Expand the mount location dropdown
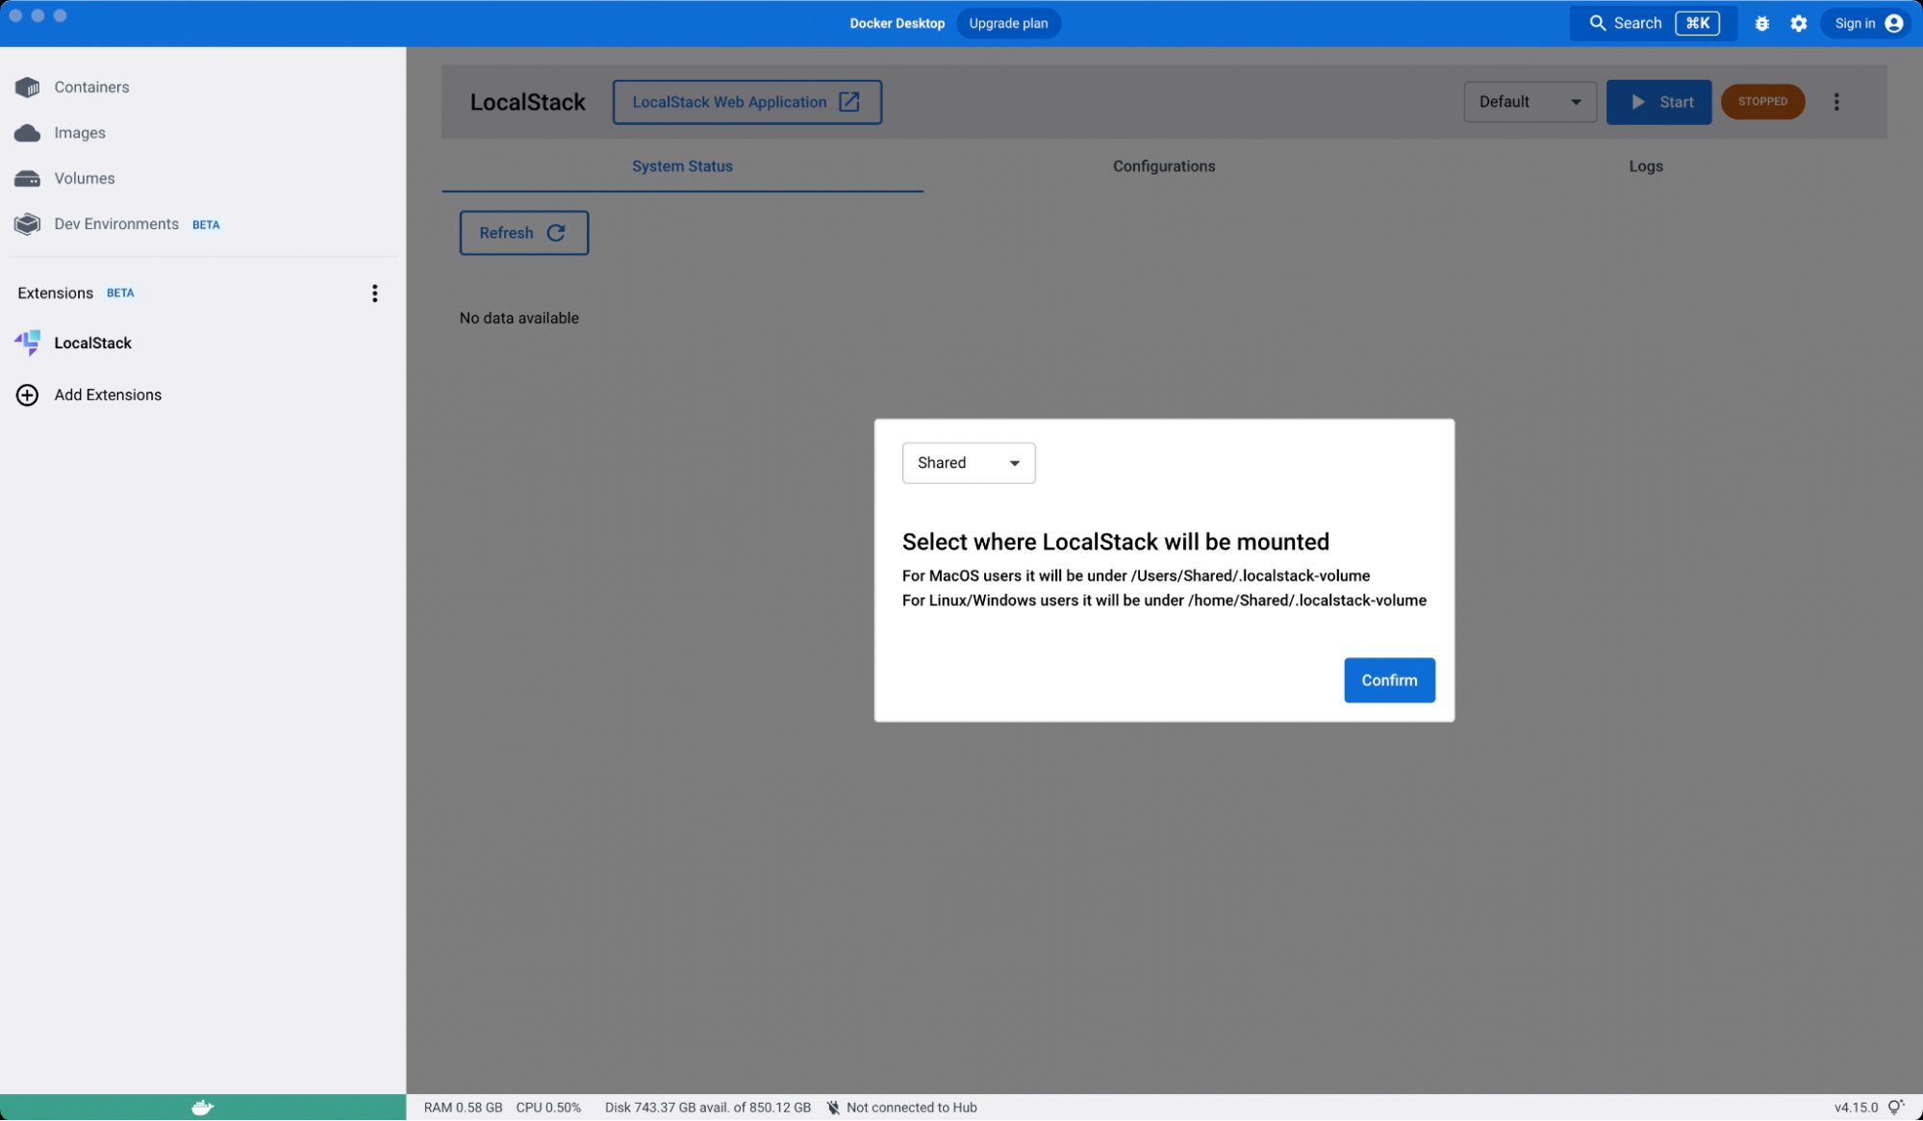This screenshot has width=1923, height=1121. 967,462
